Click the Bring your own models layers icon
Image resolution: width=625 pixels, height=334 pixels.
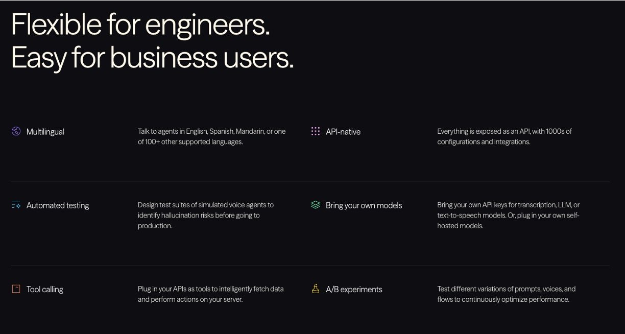coord(316,205)
